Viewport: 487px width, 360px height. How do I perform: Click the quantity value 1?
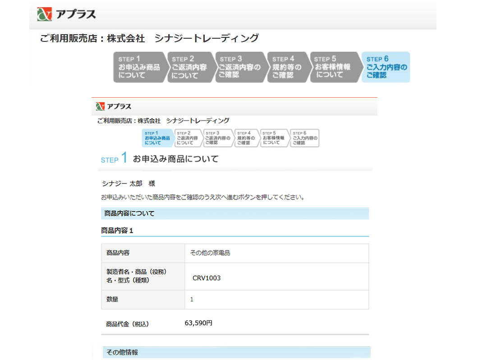coord(192,300)
